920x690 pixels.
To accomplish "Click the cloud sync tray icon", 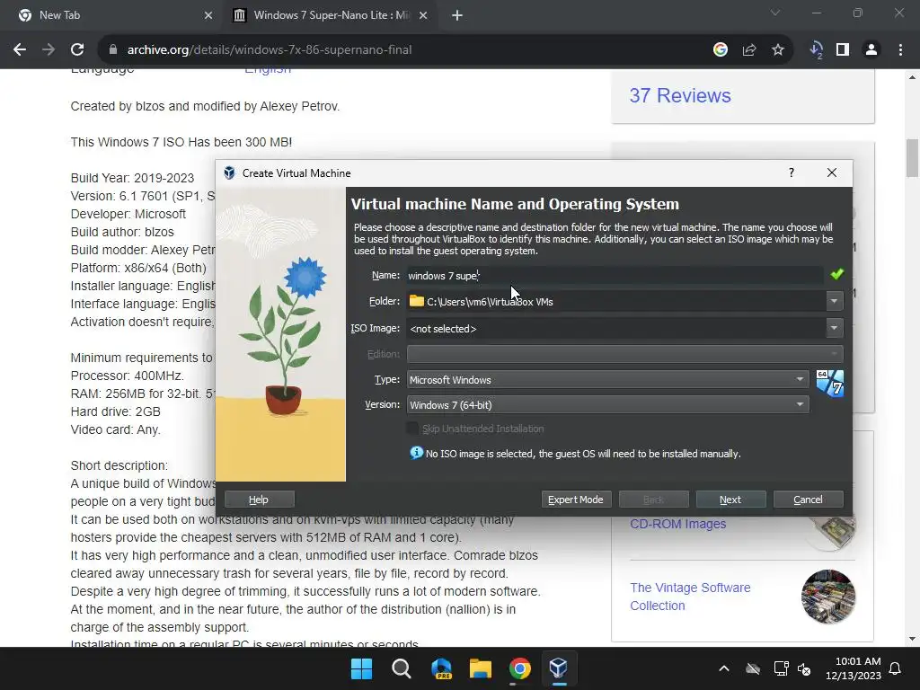I will click(x=753, y=668).
